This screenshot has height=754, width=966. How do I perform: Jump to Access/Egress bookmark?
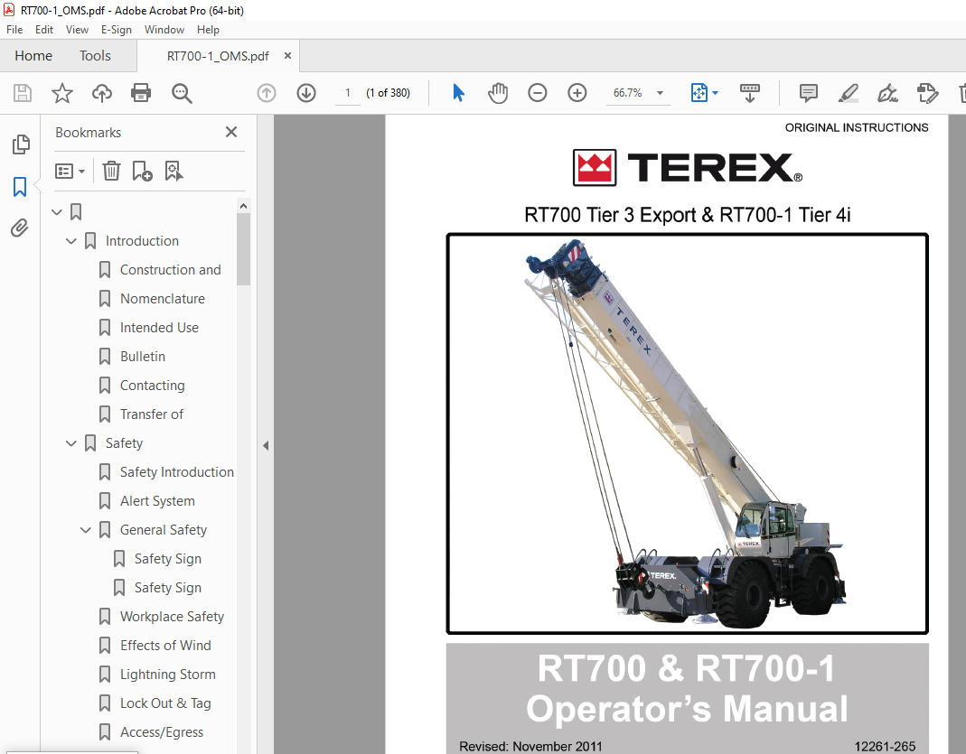click(162, 732)
